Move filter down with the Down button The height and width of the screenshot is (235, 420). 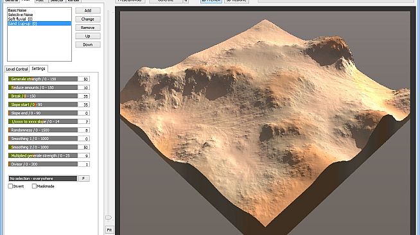[88, 45]
